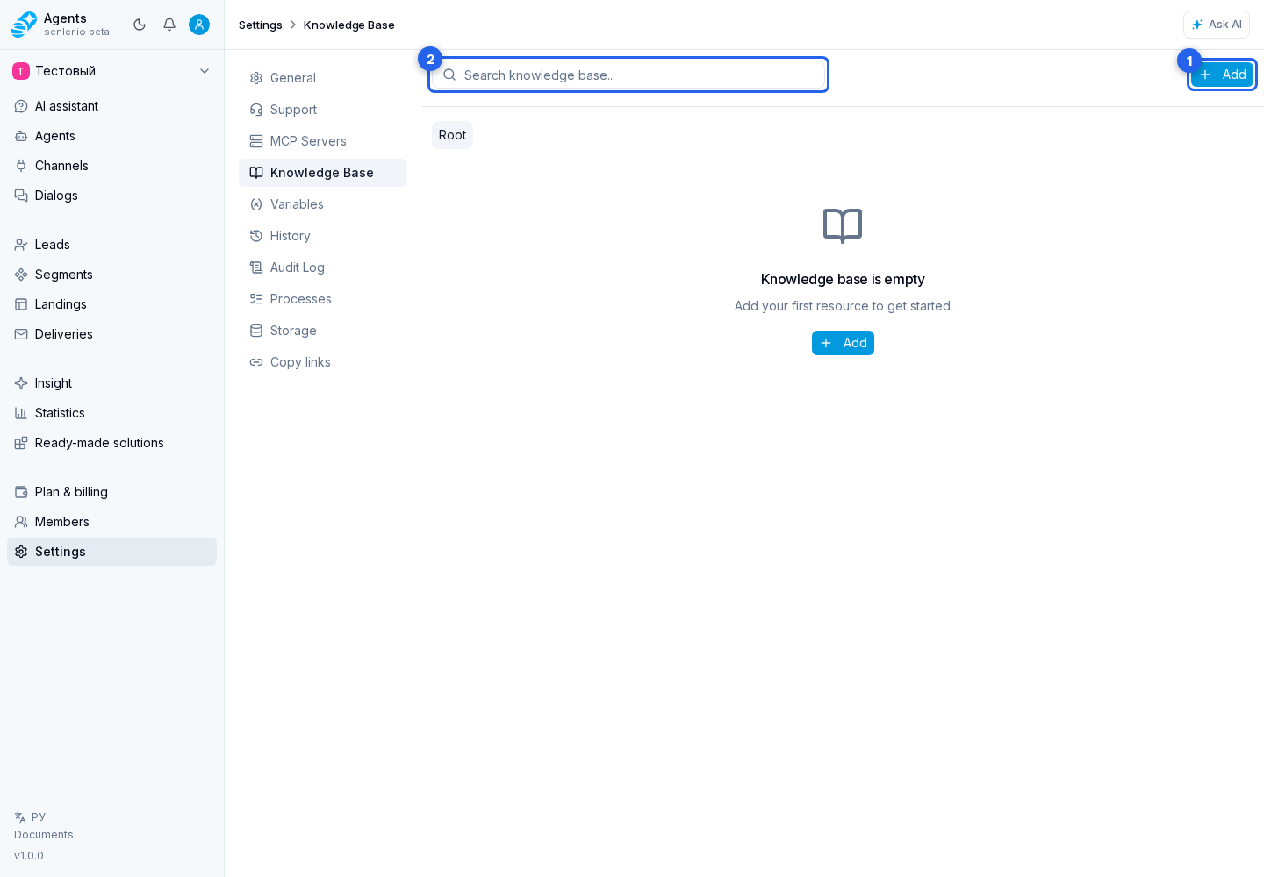
Task: Select the Root breadcrumb chip
Action: click(452, 135)
